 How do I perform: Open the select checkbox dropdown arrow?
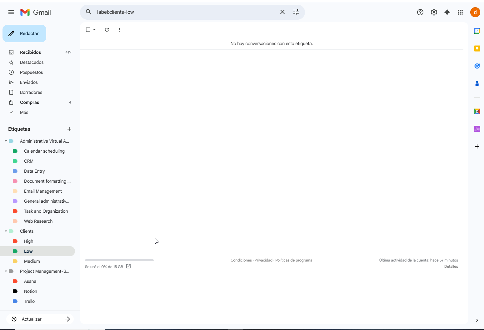click(x=94, y=30)
